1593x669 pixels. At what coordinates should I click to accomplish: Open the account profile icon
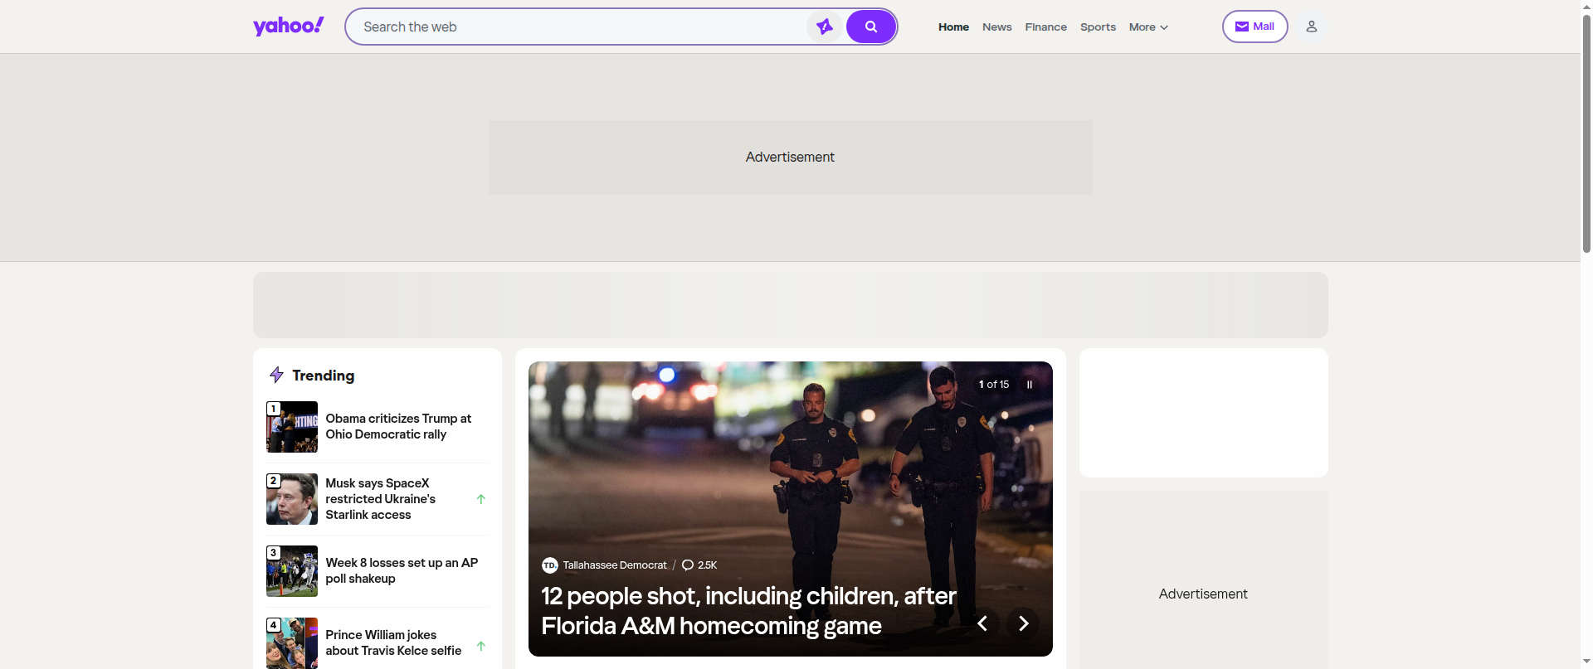[x=1312, y=27]
